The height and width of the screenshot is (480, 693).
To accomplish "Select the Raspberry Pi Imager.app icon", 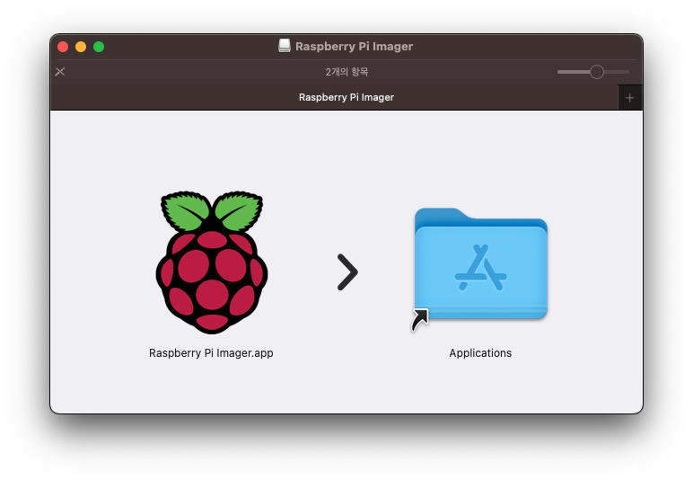I will [212, 262].
